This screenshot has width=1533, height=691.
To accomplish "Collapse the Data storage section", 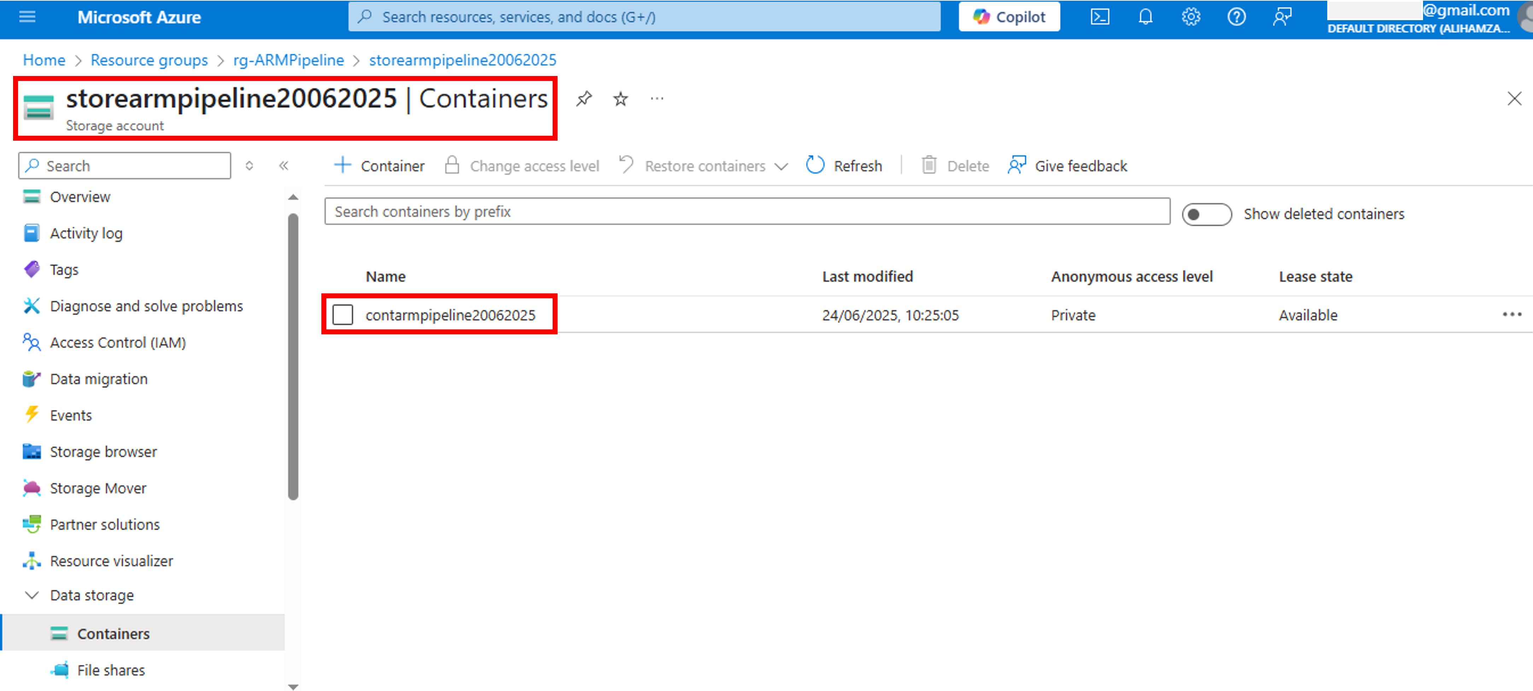I will 31,595.
